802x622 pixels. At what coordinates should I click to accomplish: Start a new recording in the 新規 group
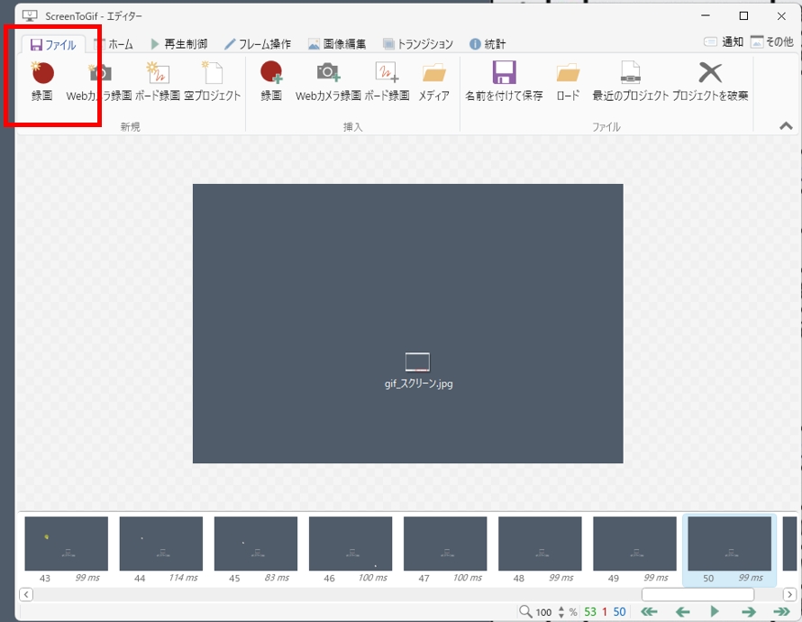coord(42,80)
